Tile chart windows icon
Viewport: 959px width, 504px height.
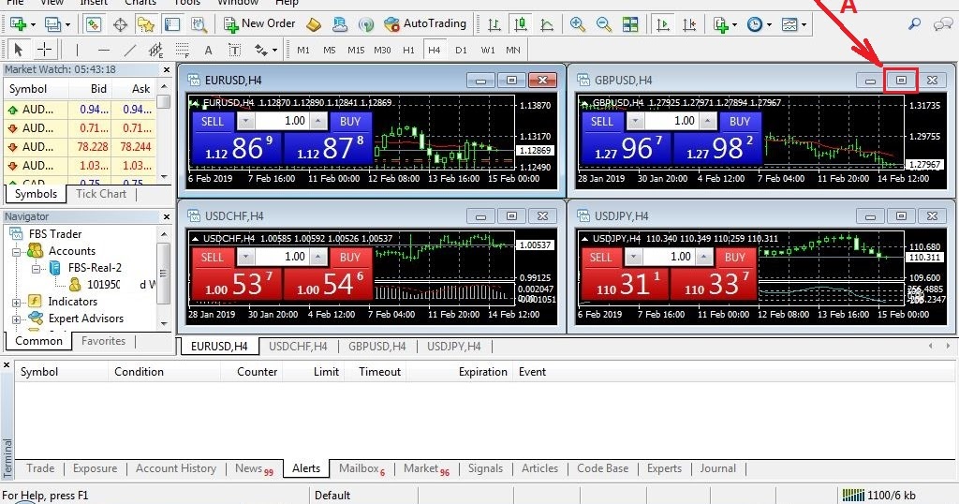630,24
